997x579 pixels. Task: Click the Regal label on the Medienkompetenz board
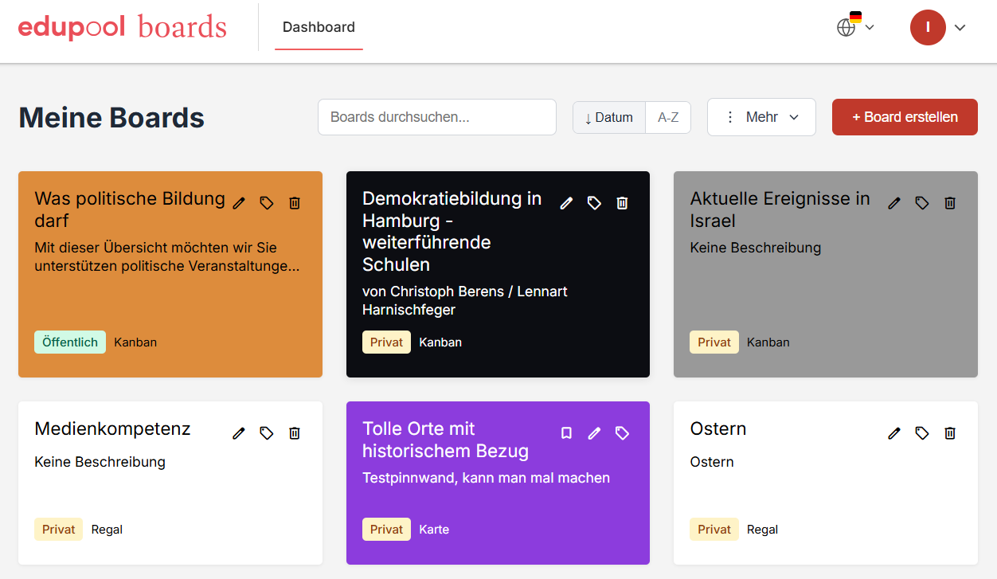(x=107, y=530)
